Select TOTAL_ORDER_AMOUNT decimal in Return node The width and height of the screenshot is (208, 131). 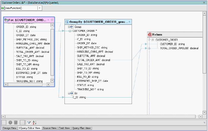pos(179,48)
